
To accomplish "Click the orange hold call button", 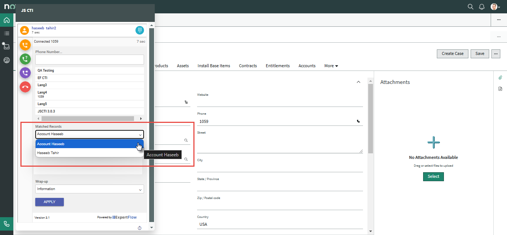I will [x=25, y=45].
